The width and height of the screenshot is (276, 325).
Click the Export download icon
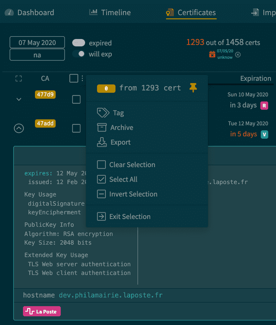tap(102, 142)
